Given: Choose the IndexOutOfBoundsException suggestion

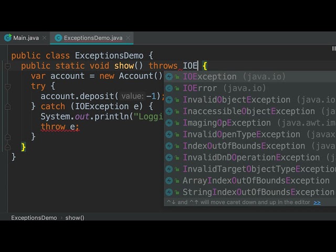Looking at the screenshot, I should [x=250, y=146].
